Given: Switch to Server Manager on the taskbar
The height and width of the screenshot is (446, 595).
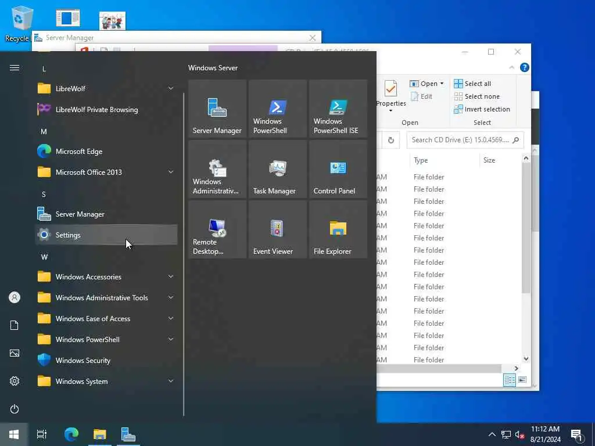Looking at the screenshot, I should click(x=128, y=434).
